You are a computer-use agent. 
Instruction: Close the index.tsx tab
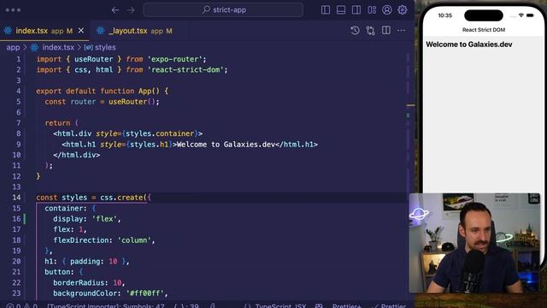(81, 31)
